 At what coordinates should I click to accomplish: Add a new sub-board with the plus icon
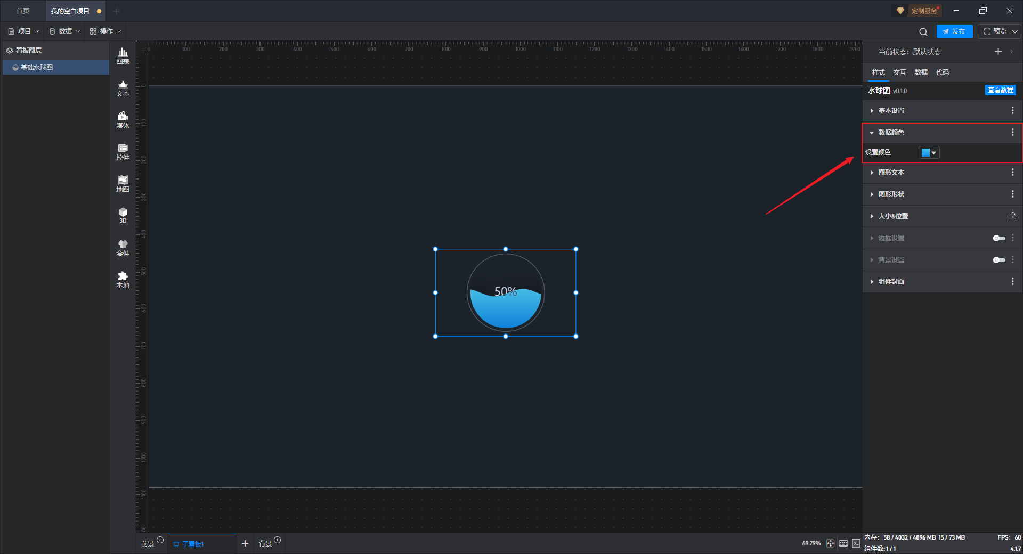click(245, 543)
